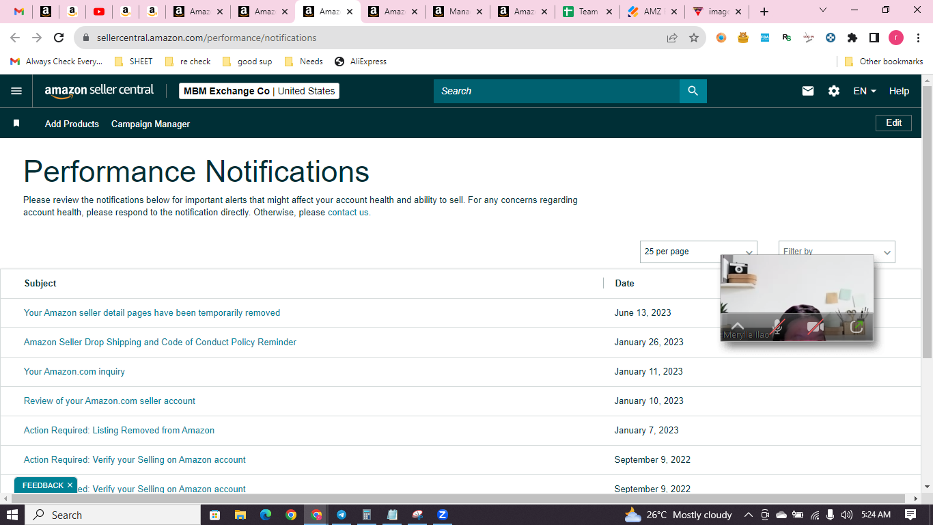
Task: Expand the Filter by dropdown
Action: [837, 252]
